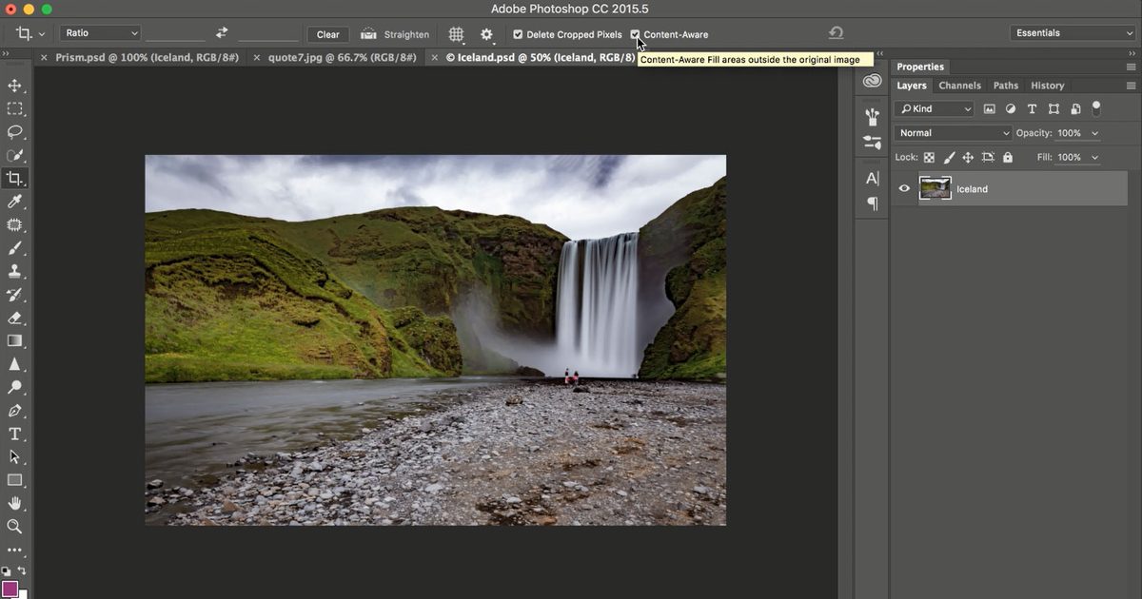The image size is (1142, 599).
Task: Choose the Horizontal Type tool
Action: tap(14, 434)
